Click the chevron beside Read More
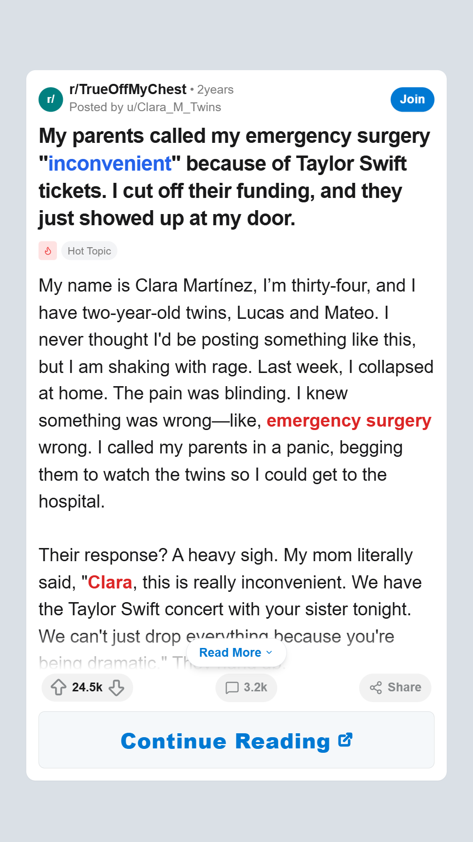The height and width of the screenshot is (842, 473). pos(269,652)
